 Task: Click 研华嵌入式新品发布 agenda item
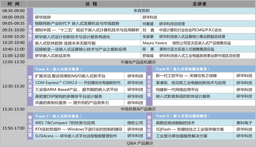tap(87, 56)
